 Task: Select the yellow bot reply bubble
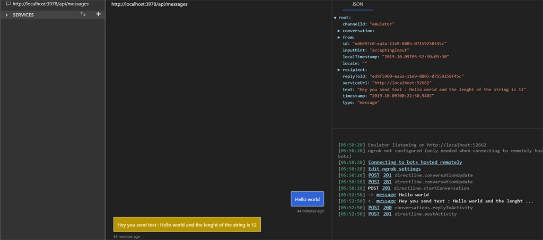pyautogui.click(x=187, y=225)
